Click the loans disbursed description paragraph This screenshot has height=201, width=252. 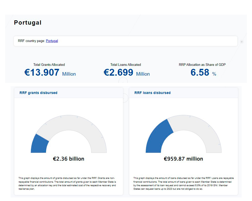point(183,183)
